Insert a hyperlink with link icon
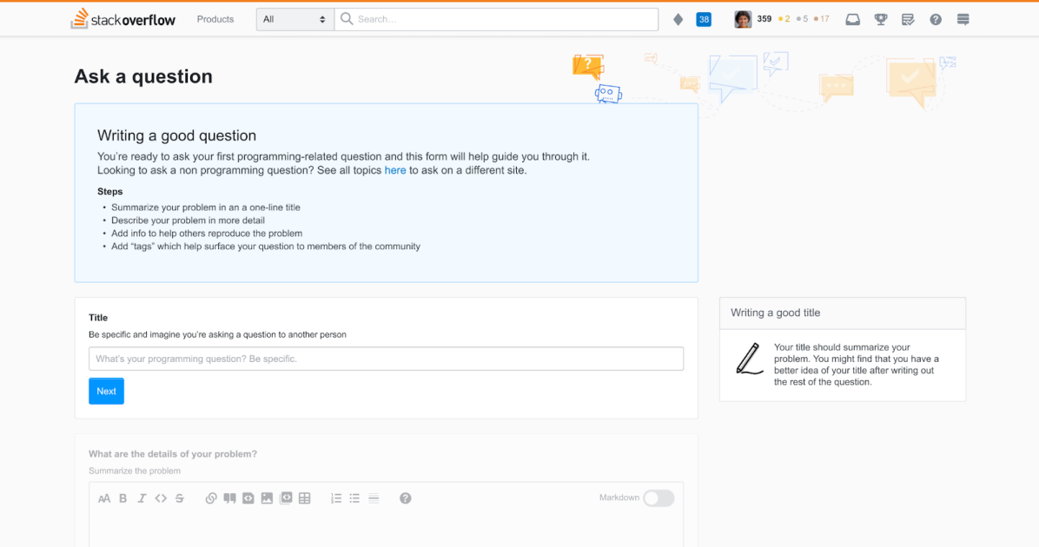The image size is (1039, 547). click(x=211, y=498)
